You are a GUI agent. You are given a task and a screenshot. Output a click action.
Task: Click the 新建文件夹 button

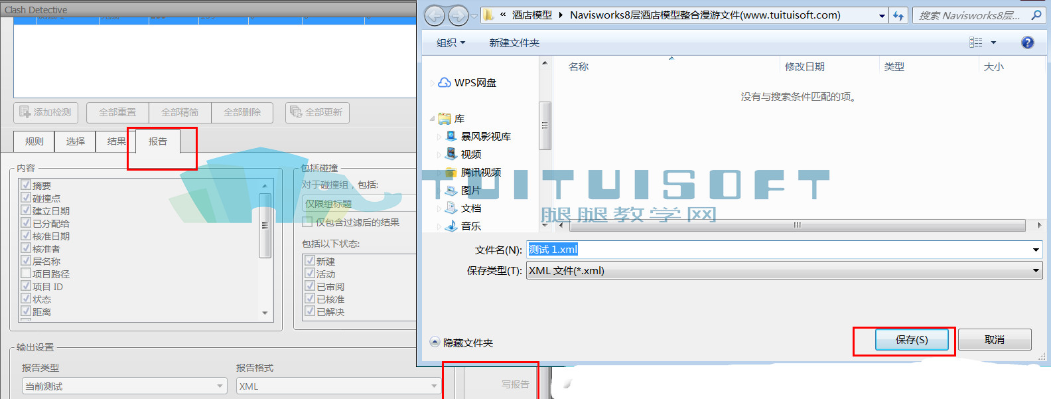[x=514, y=42]
